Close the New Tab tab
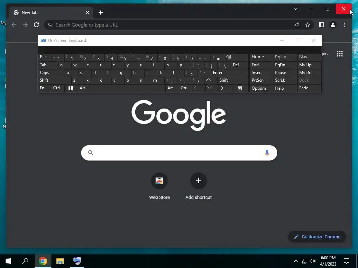 pyautogui.click(x=87, y=13)
